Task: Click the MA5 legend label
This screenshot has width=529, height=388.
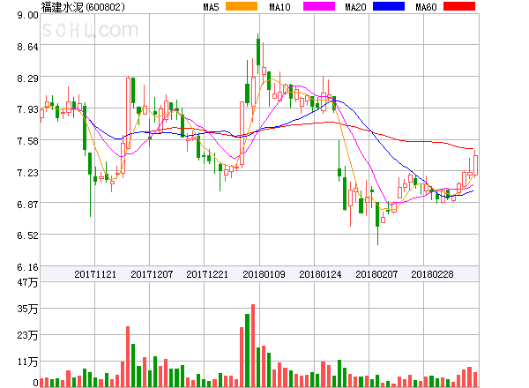Action: pyautogui.click(x=211, y=7)
